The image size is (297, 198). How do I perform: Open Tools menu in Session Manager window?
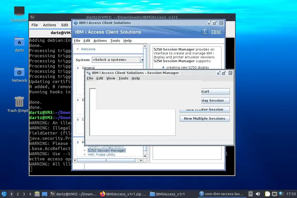[123, 78]
